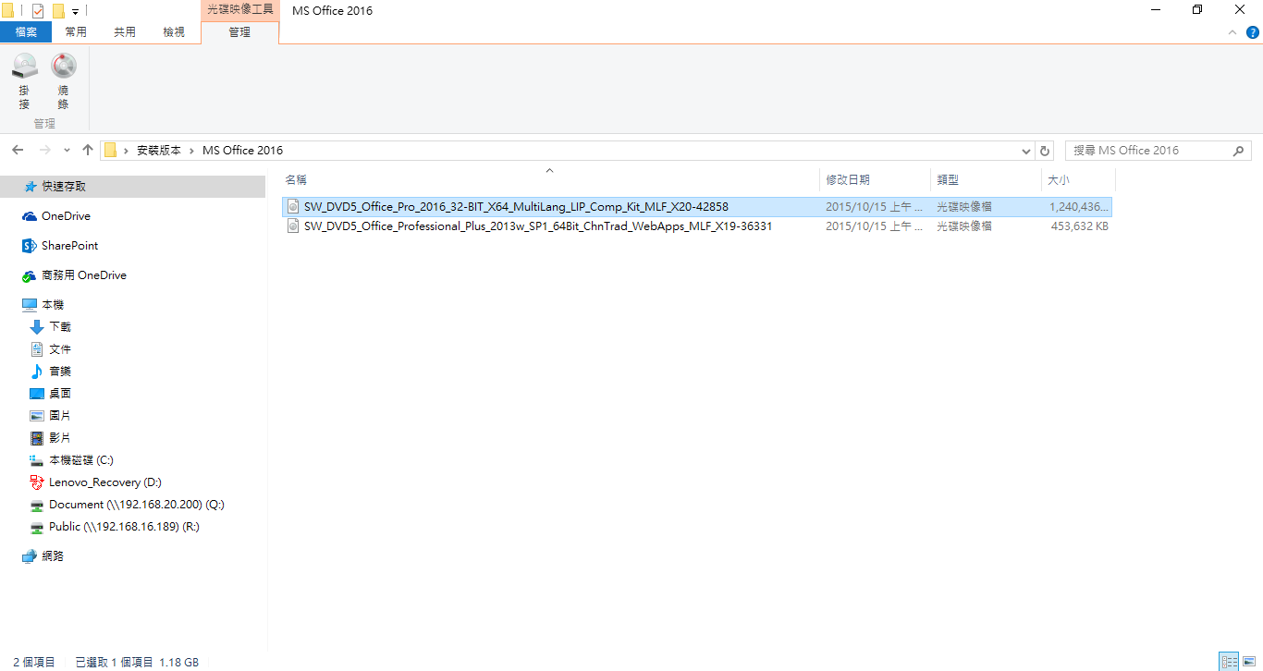Viewport: 1263px width, 671px height.
Task: Click the 網路 network icon
Action: [30, 555]
